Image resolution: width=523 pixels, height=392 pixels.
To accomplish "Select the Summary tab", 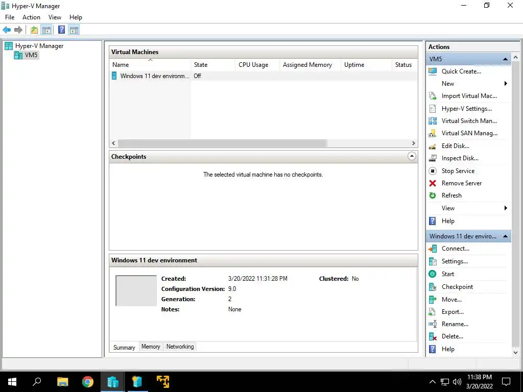I will pos(124,347).
